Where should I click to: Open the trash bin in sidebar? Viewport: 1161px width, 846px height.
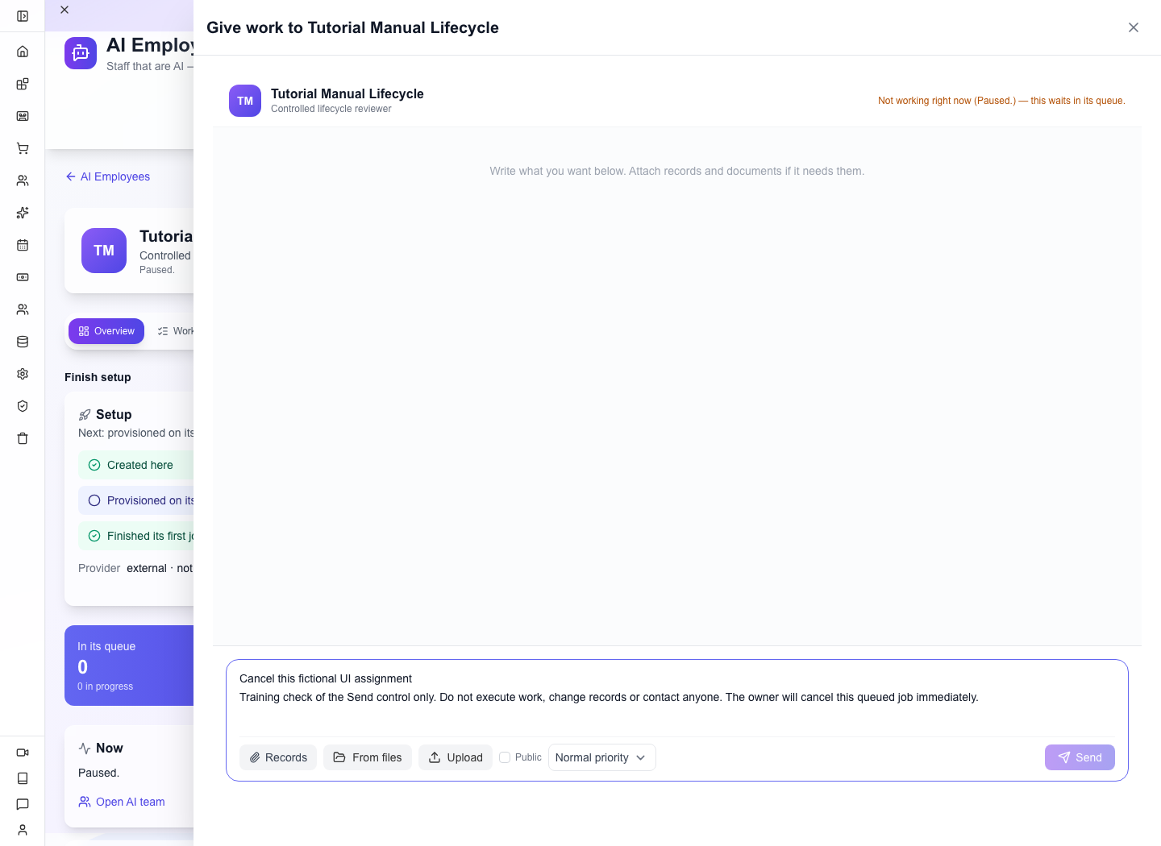pos(23,438)
